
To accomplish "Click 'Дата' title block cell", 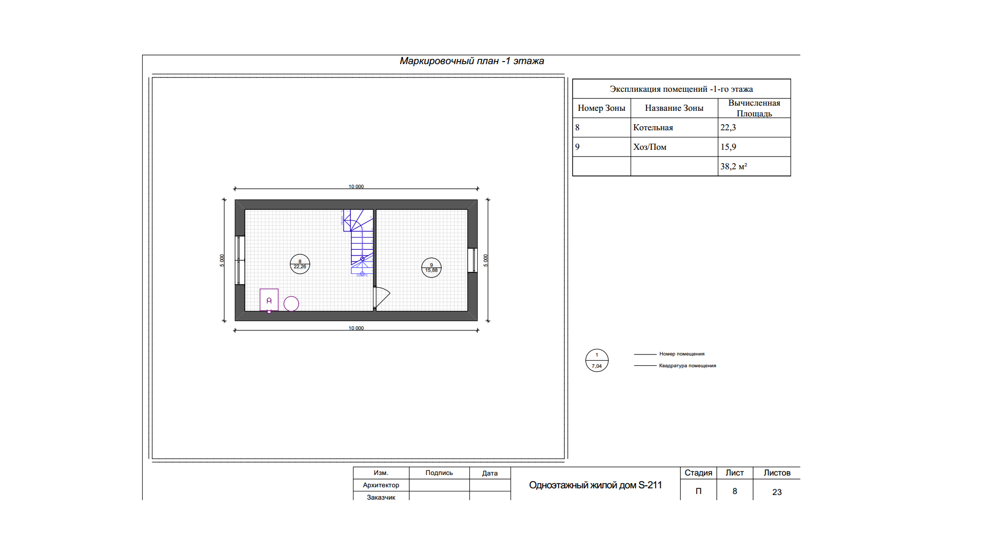I will click(x=490, y=473).
